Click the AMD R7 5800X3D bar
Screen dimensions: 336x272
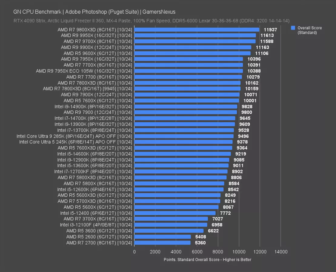click(x=180, y=177)
